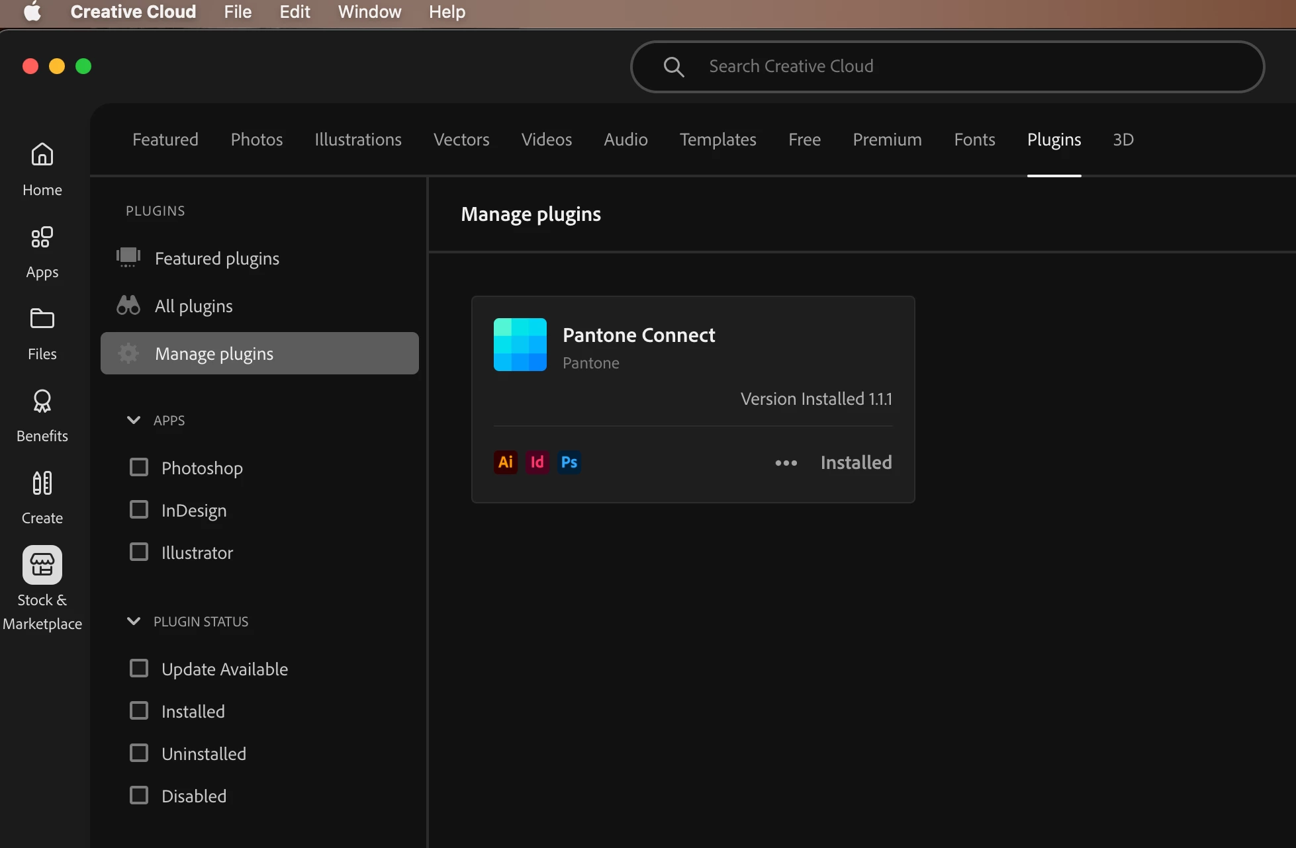Open the Home sidebar icon
1296x848 pixels.
42,155
